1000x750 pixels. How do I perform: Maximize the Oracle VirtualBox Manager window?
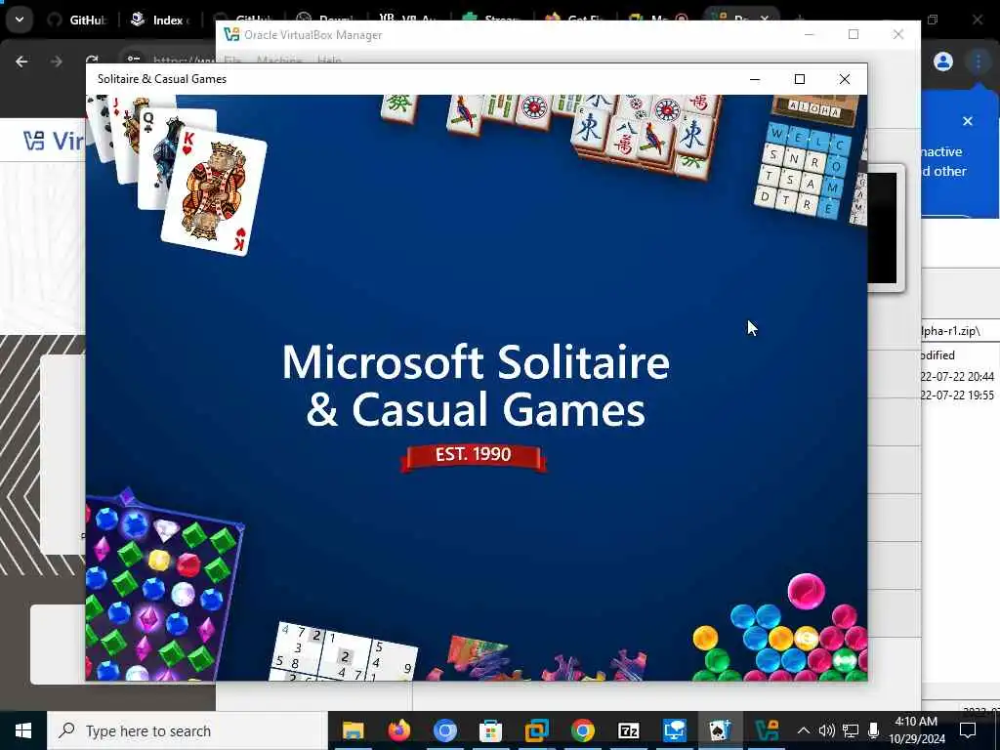click(x=854, y=34)
